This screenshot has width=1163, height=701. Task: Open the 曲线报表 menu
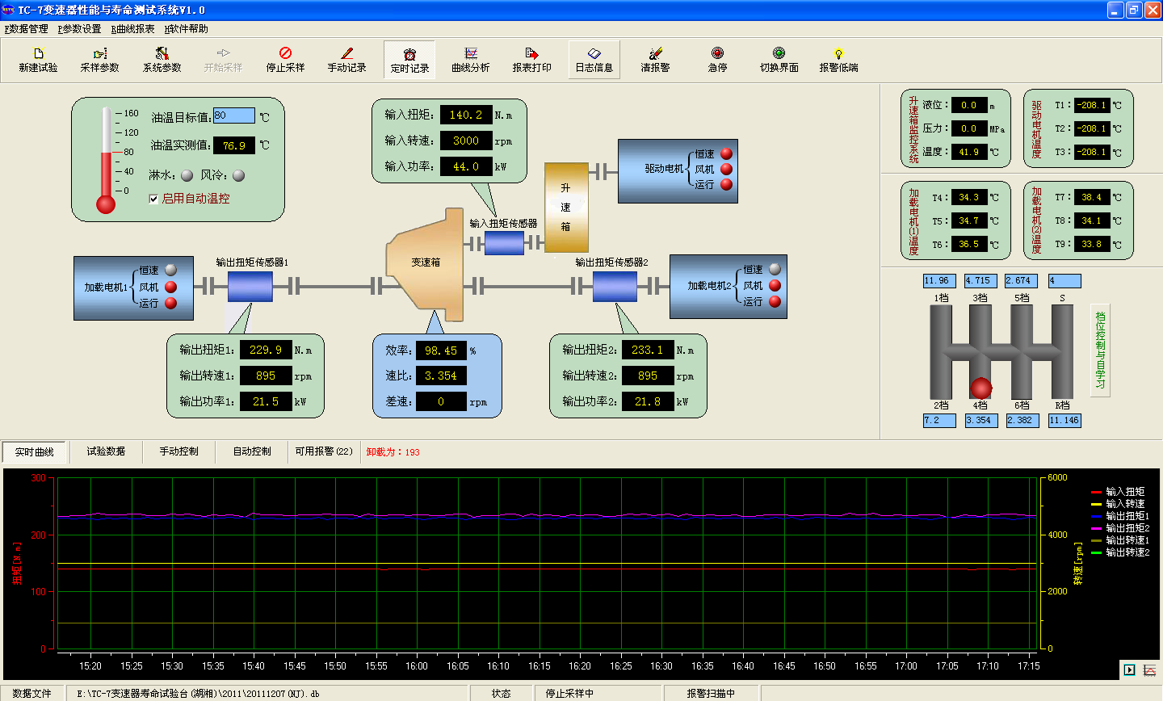pos(132,29)
